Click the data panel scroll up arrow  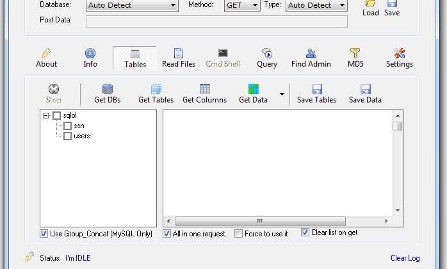click(398, 116)
